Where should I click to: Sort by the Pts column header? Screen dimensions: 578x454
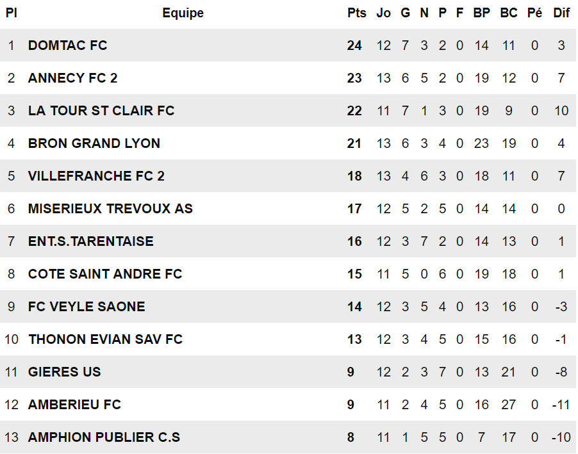356,13
